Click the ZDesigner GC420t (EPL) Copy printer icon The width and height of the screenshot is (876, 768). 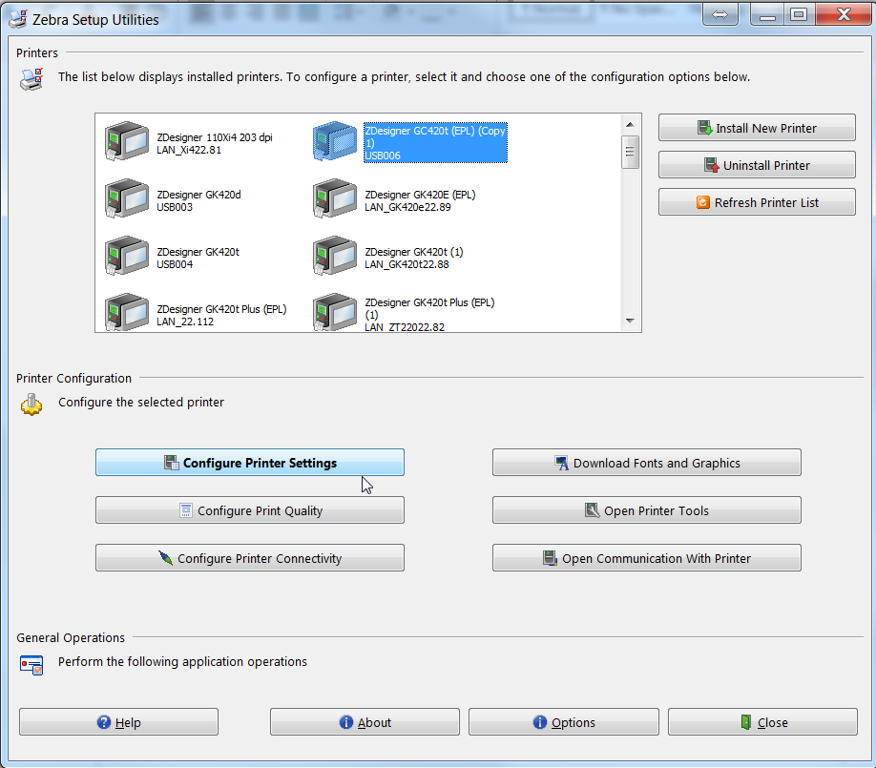tap(335, 142)
